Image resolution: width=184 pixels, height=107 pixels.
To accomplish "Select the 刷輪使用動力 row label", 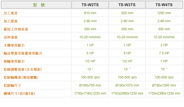I will [14, 61].
